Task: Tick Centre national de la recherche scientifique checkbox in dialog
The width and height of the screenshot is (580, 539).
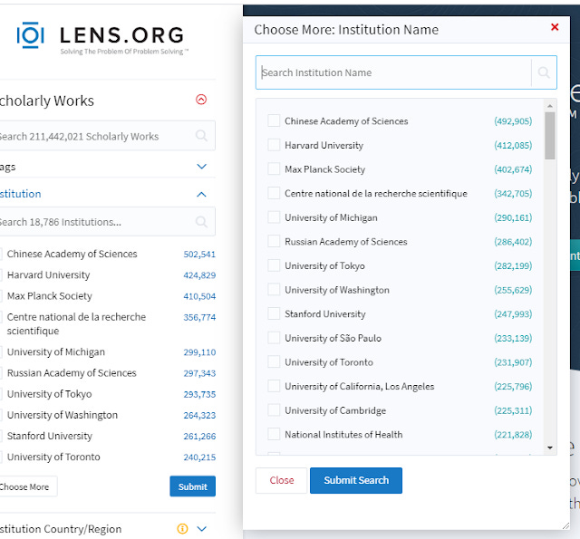Action: (274, 193)
